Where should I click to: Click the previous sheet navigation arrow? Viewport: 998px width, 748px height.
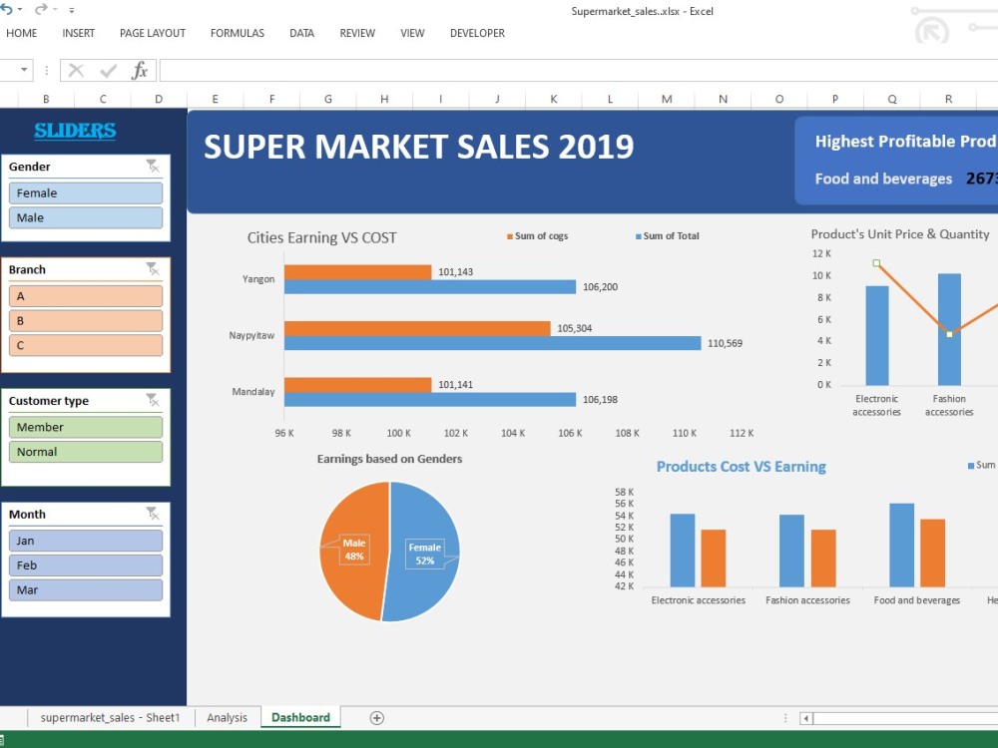(804, 717)
